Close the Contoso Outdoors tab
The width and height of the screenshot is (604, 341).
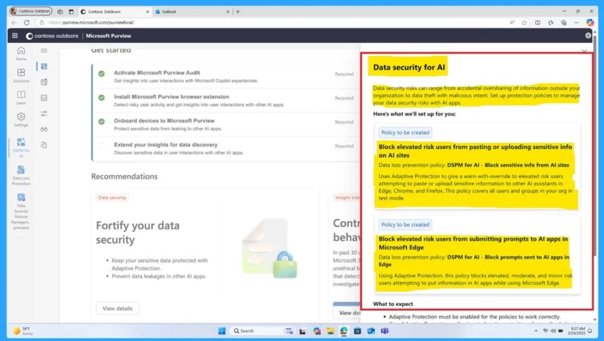(147, 12)
